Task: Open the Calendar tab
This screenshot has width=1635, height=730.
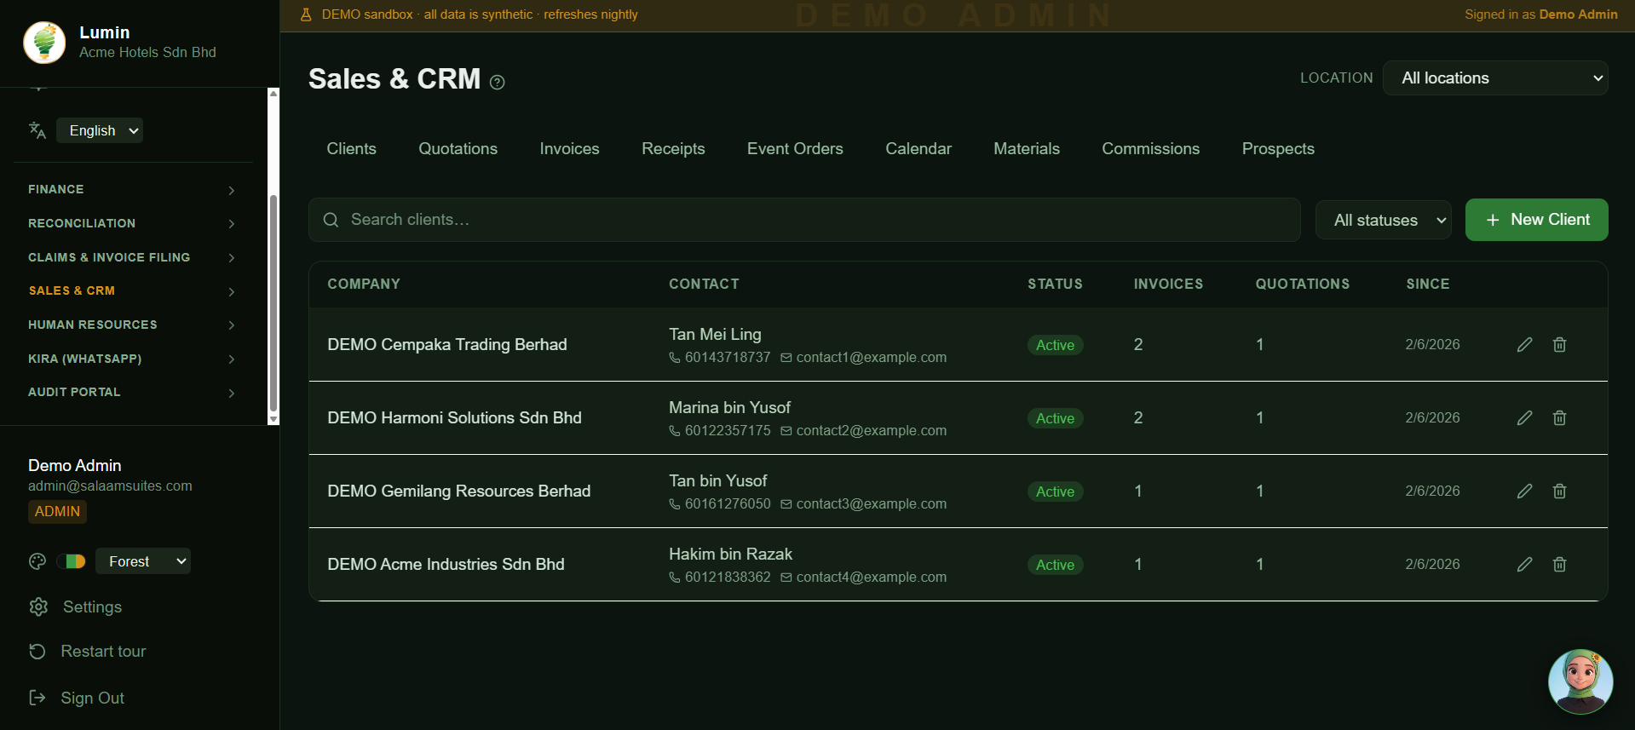Action: 918,148
